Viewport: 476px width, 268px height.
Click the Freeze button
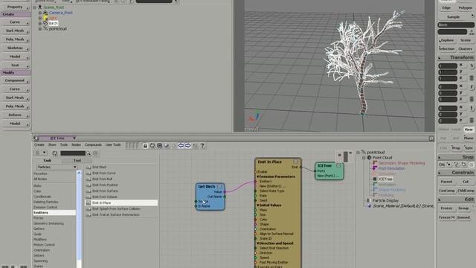coord(446,208)
